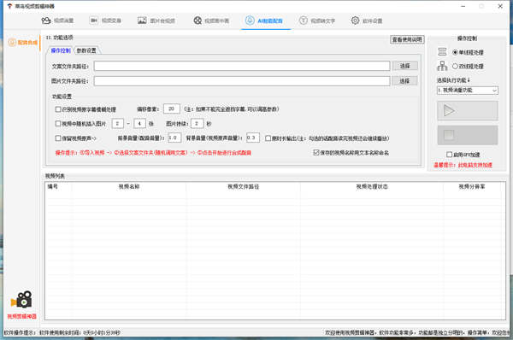Click the 视频处理状态 column header
The height and width of the screenshot is (340, 513).
[372, 187]
